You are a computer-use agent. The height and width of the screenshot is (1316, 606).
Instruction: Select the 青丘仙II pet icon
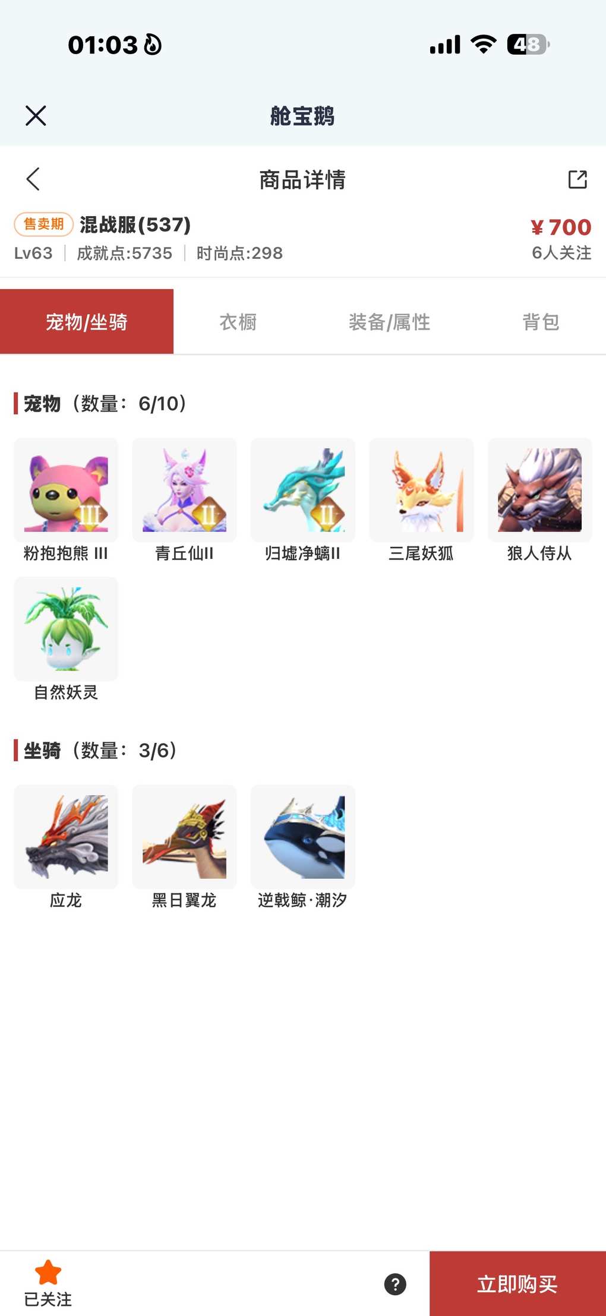pos(184,490)
